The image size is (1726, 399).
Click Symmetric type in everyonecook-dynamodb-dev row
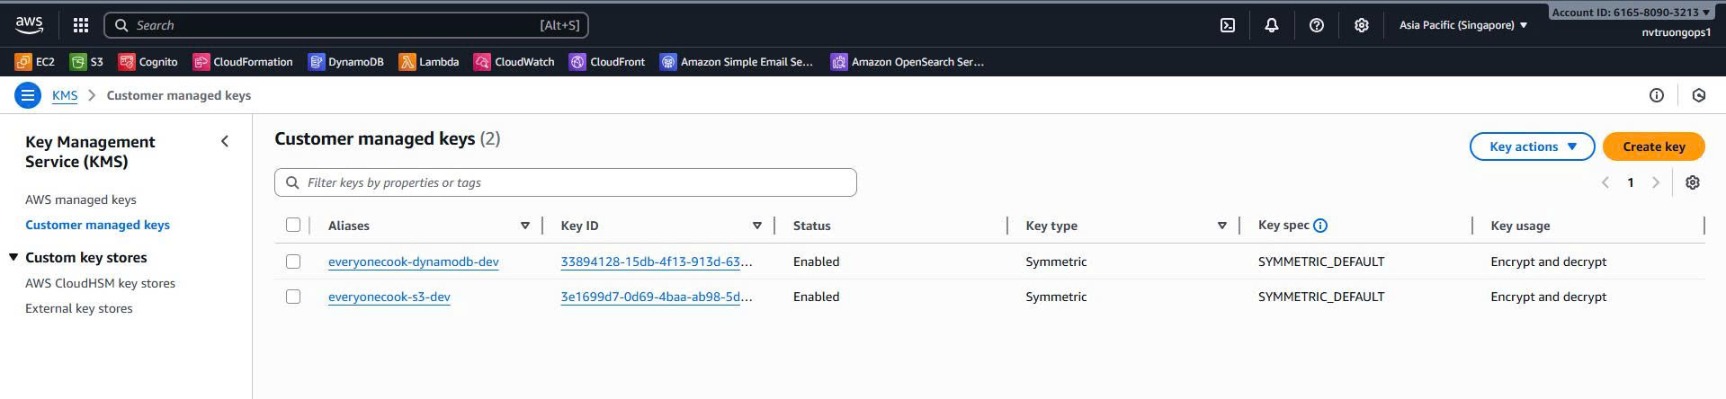coord(1056,262)
